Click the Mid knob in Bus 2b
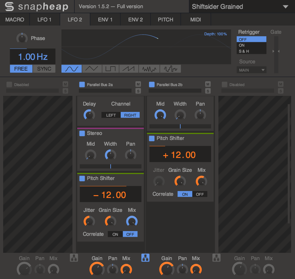The width and height of the screenshot is (295, 279). click(160, 115)
